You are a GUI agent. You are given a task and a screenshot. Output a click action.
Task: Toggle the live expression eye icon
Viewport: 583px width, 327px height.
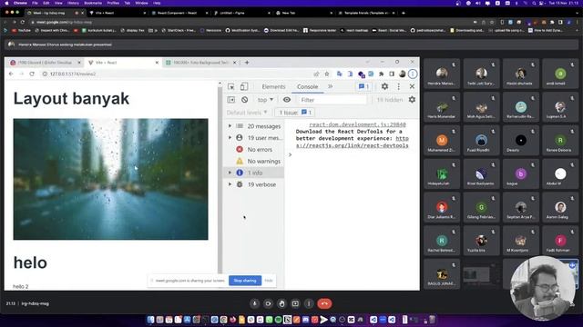click(x=287, y=100)
